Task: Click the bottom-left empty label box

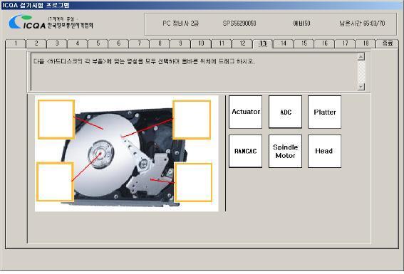Action: 55,181
